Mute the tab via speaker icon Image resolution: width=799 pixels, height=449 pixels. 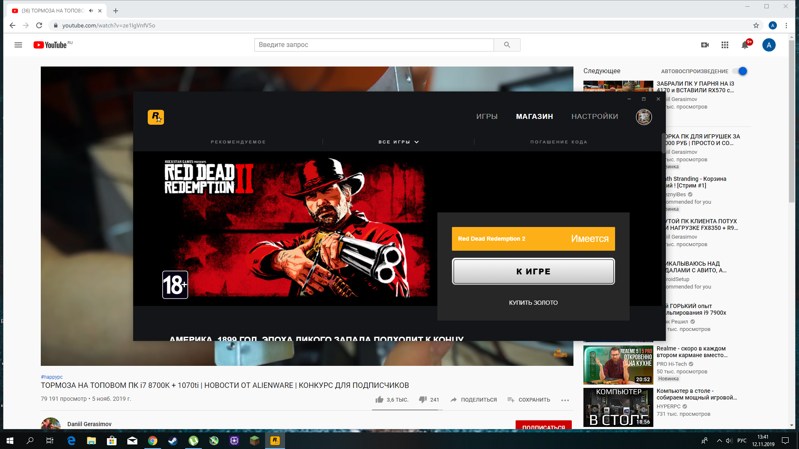click(91, 11)
